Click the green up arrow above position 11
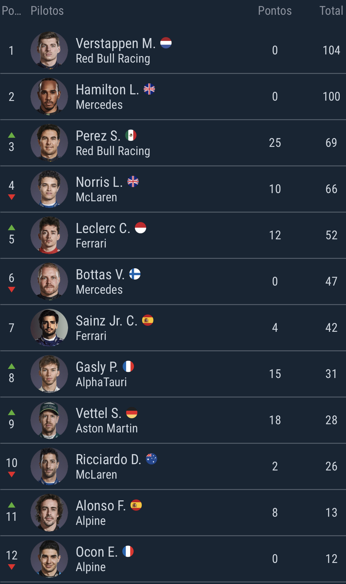 click(12, 505)
